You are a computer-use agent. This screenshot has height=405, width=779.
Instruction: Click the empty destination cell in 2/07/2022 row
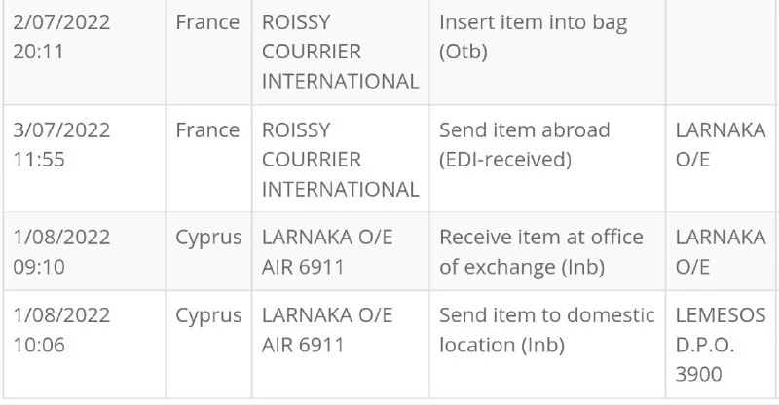tap(720, 53)
